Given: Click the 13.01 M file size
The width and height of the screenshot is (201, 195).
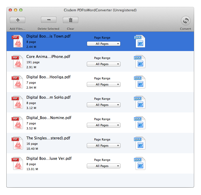Looking at the screenshot, I should click(x=32, y=169).
